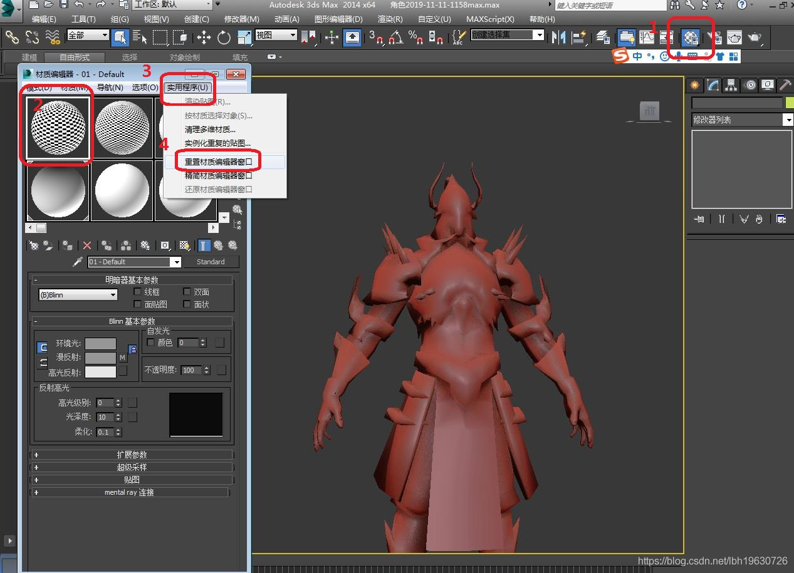794x573 pixels.
Task: Enable the 双面 two-sided checkbox
Action: [187, 292]
